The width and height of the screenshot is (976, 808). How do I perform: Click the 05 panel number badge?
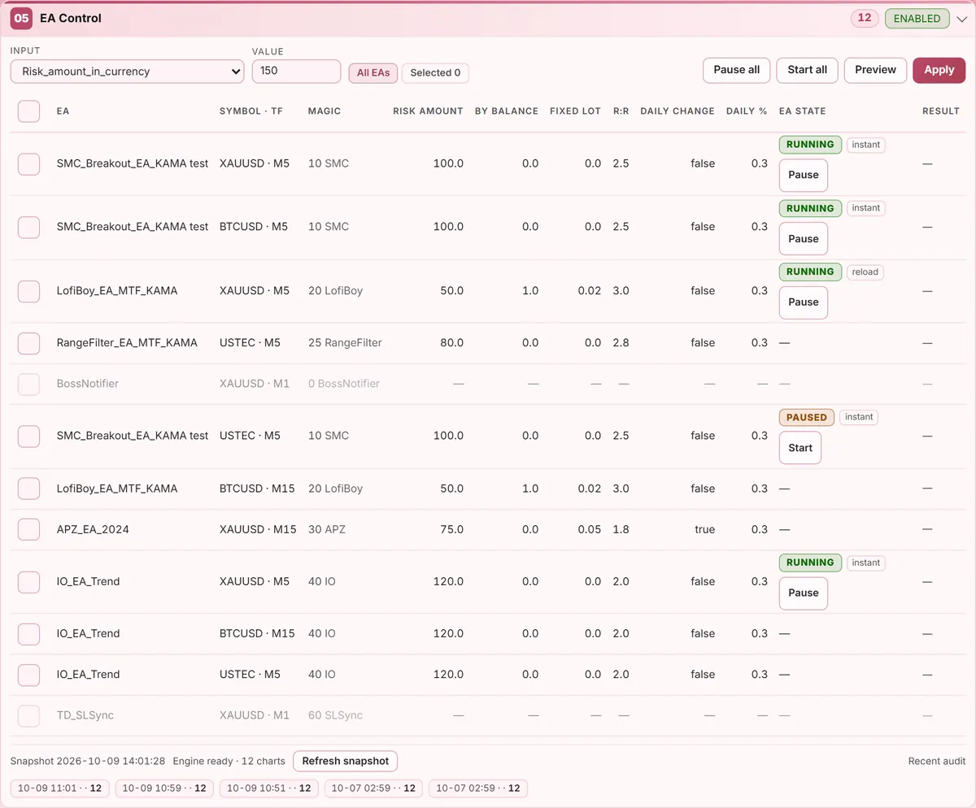click(21, 18)
